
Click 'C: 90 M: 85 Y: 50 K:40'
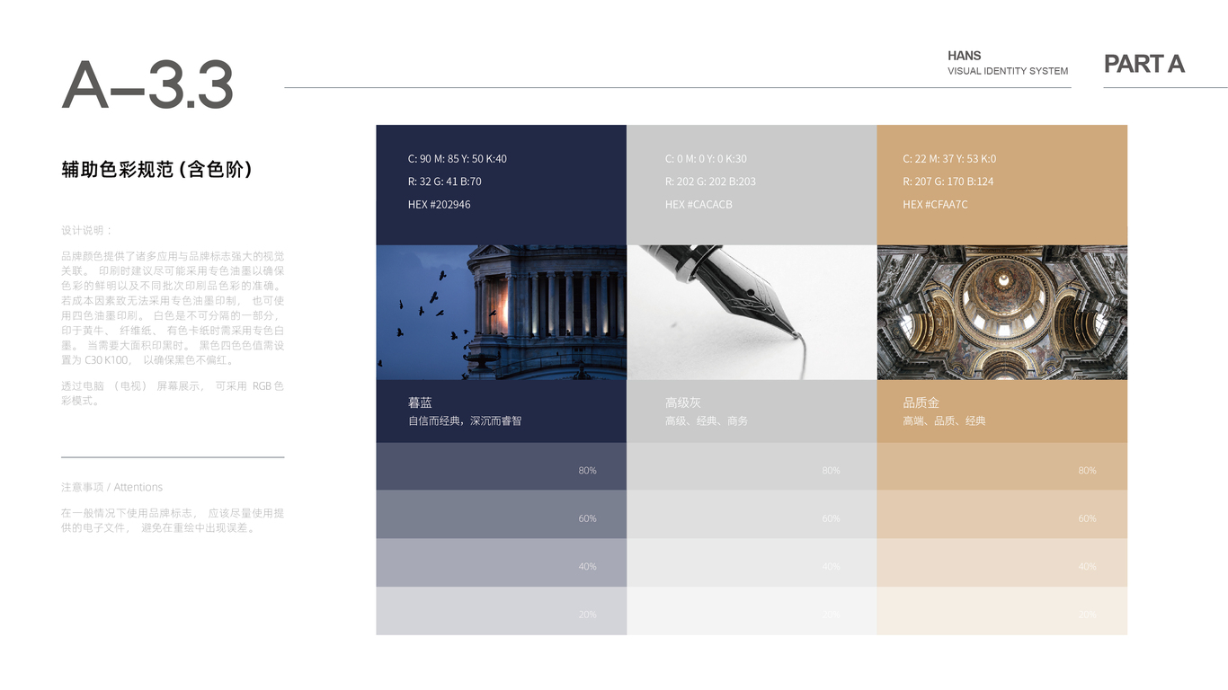[x=457, y=159]
